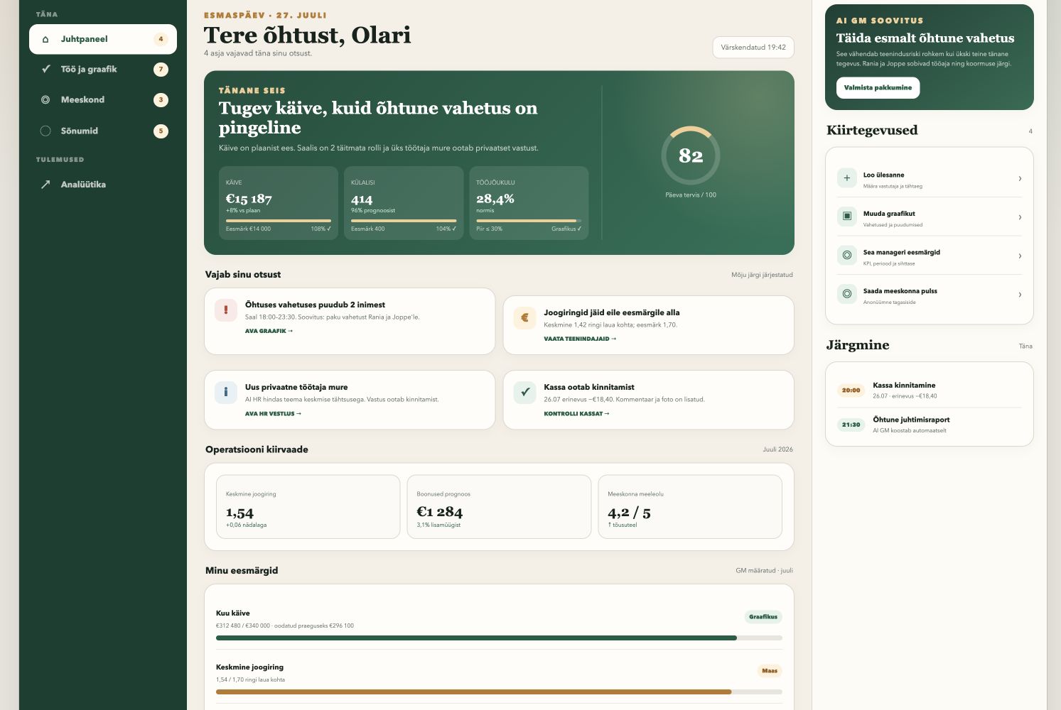Click the Meeskond badge showing 3
The width and height of the screenshot is (1061, 710).
click(x=161, y=100)
